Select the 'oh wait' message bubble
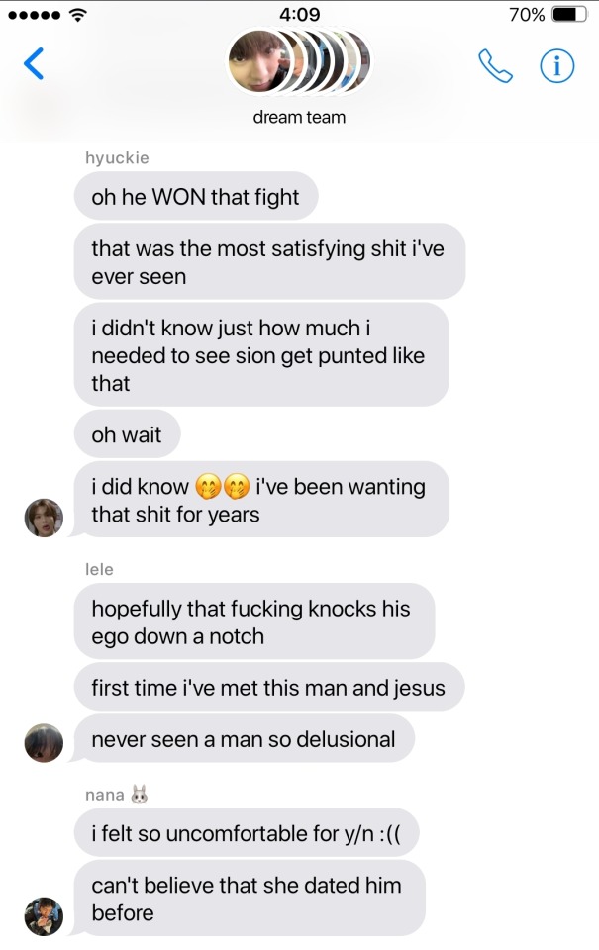This screenshot has height=950, width=599. pos(127,433)
